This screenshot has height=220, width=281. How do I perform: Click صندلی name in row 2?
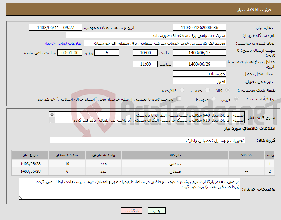pos(175,171)
